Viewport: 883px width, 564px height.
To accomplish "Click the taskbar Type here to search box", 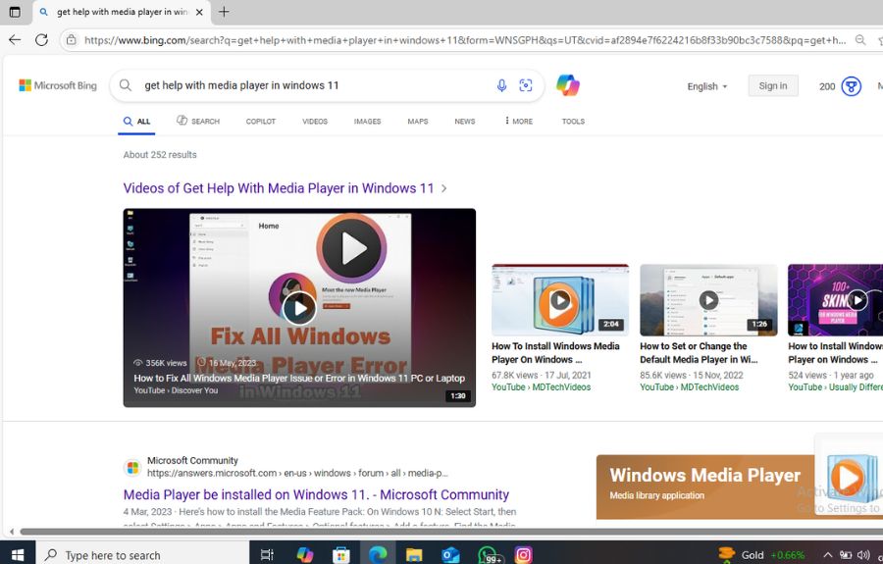I will coord(142,555).
